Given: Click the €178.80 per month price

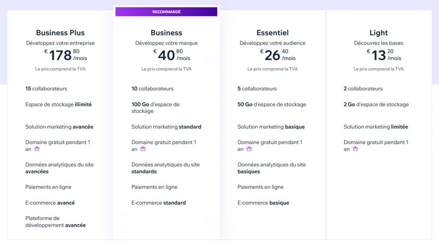Looking at the screenshot, I should click(66, 55).
